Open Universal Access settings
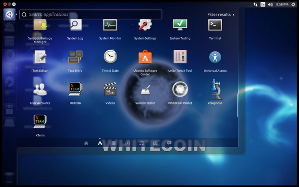This screenshot has height=187, width=299. pos(215,57)
